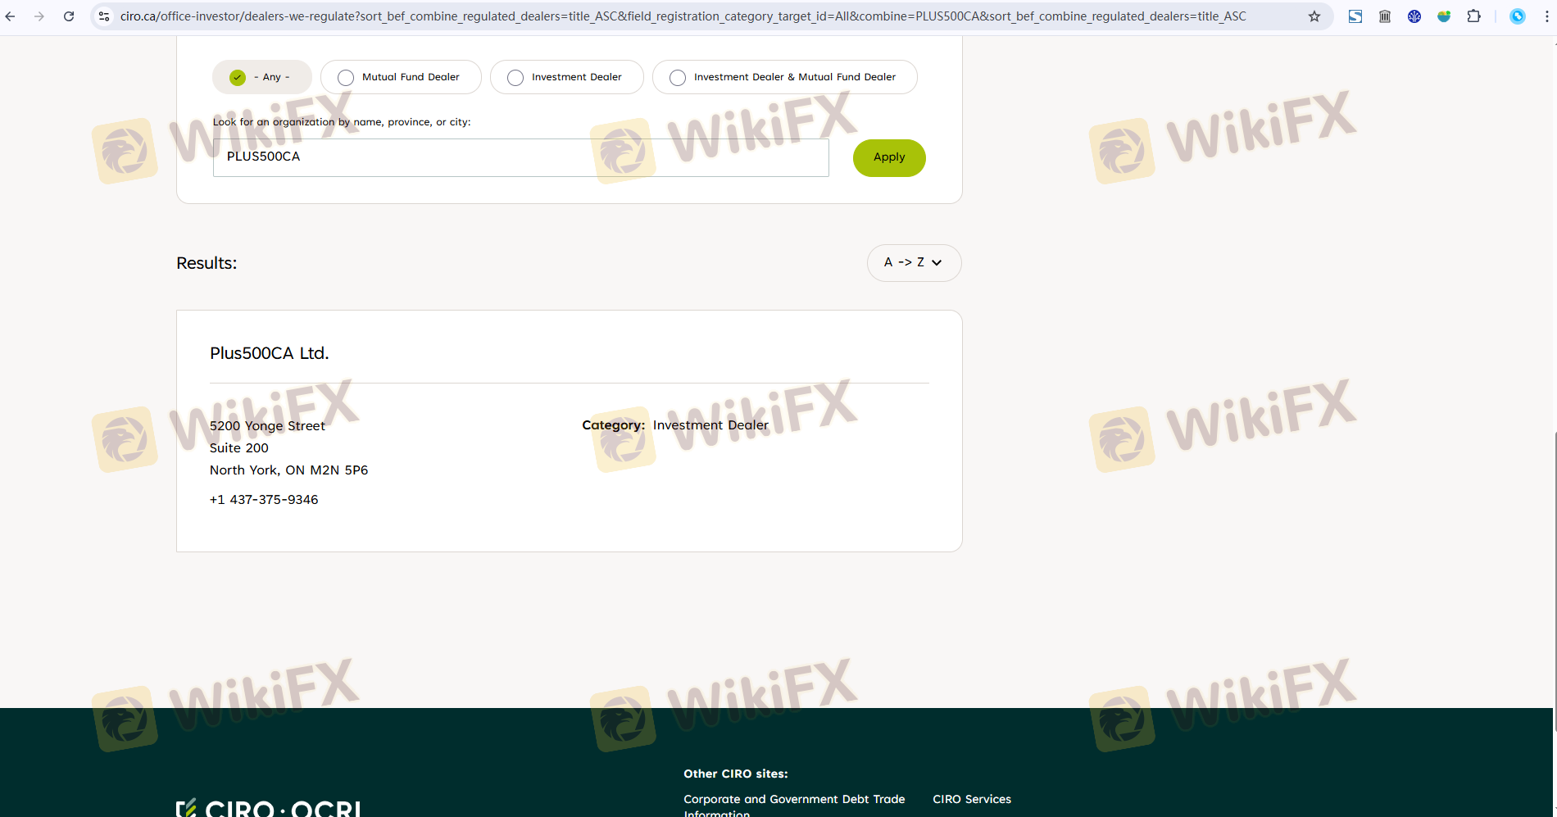Screen dimensions: 1557x817
Task: Click the browser address bar URL
Action: coord(683,16)
